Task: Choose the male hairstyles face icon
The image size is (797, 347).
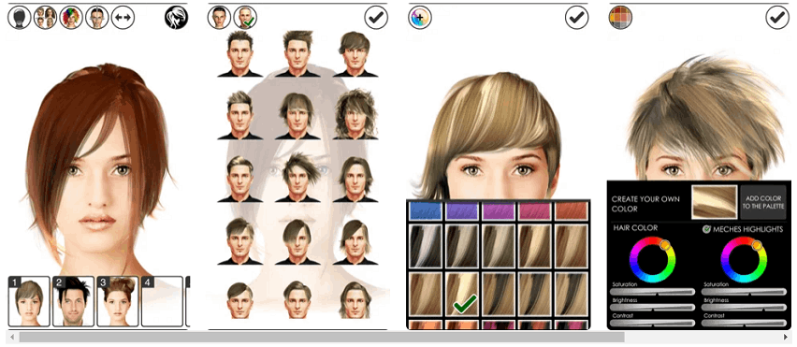Action: click(219, 17)
